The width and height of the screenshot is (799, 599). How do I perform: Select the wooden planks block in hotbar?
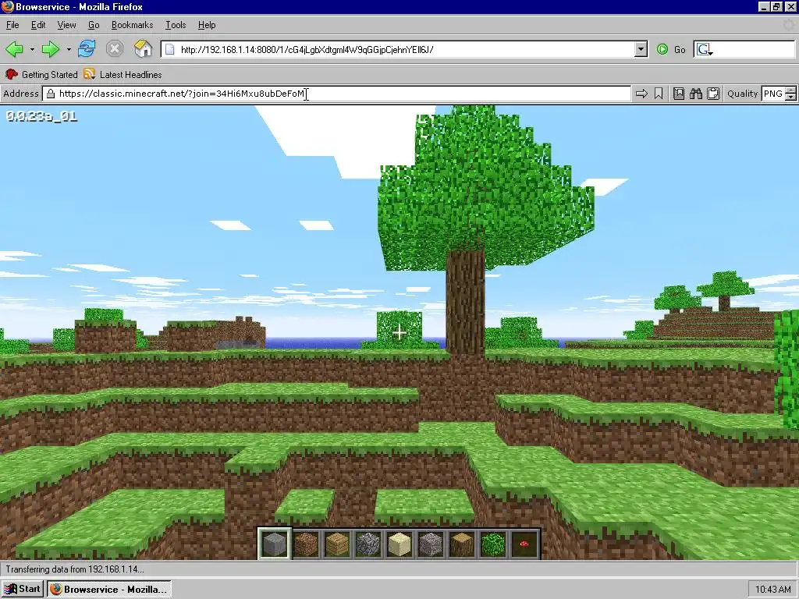(x=337, y=544)
